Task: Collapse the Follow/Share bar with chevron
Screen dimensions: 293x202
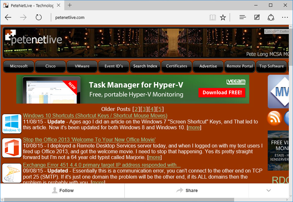Action: 268,190
